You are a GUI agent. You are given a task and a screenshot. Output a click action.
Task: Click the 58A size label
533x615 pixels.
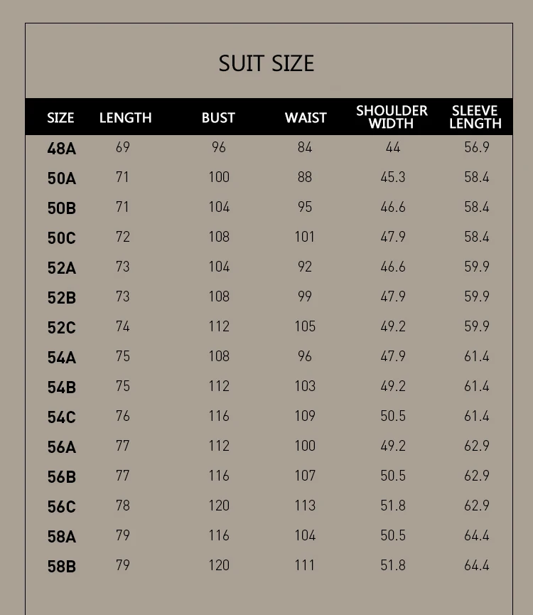pos(61,537)
